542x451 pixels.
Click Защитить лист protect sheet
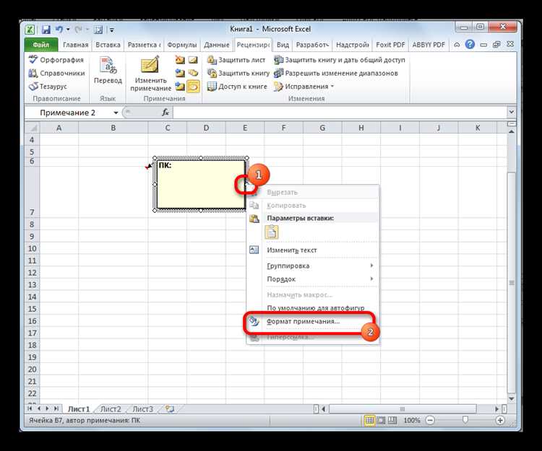tap(236, 60)
